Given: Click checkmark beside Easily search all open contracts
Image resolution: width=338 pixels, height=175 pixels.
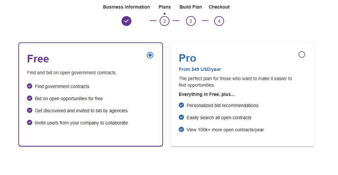Looking at the screenshot, I should (x=181, y=117).
